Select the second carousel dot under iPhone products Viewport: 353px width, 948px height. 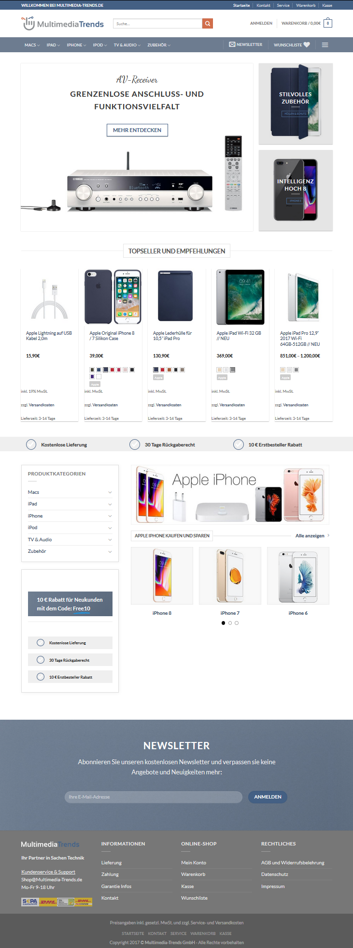(x=230, y=623)
